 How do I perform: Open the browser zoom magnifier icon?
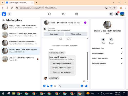click(x=110, y=8)
